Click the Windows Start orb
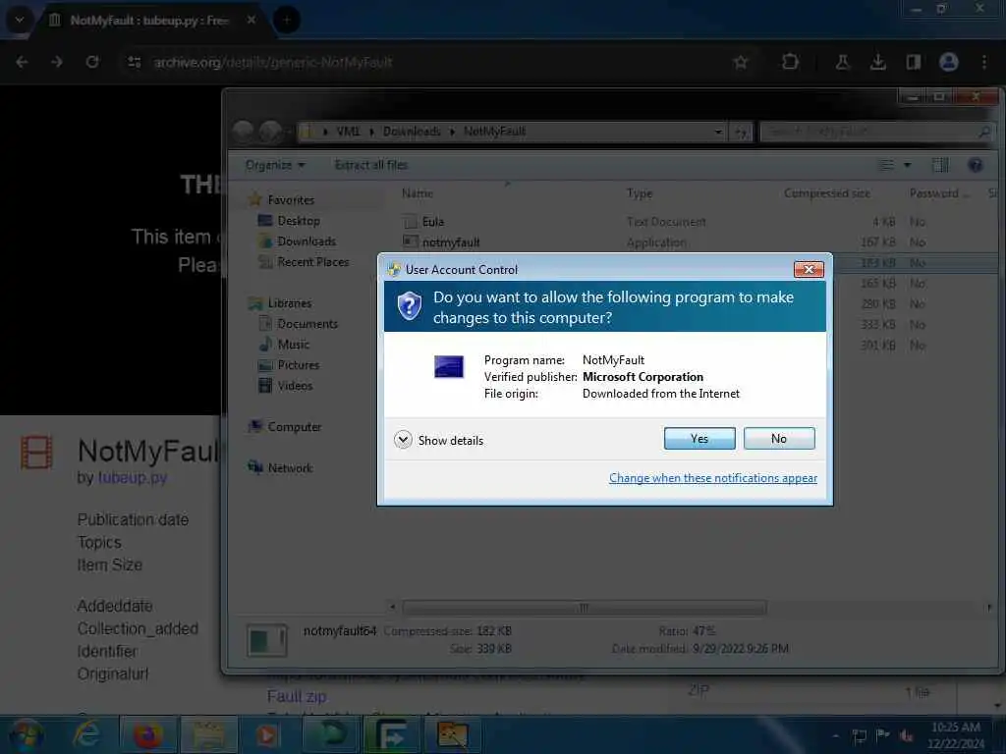The width and height of the screenshot is (1006, 754). [x=26, y=734]
